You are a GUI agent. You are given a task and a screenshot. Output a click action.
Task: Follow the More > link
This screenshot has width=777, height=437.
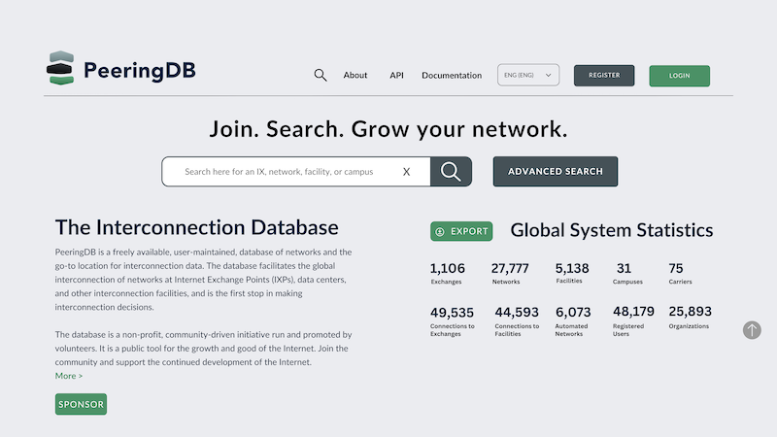coord(69,376)
